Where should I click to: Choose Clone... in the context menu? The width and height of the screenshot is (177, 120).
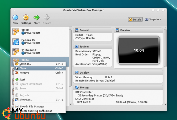40,68
